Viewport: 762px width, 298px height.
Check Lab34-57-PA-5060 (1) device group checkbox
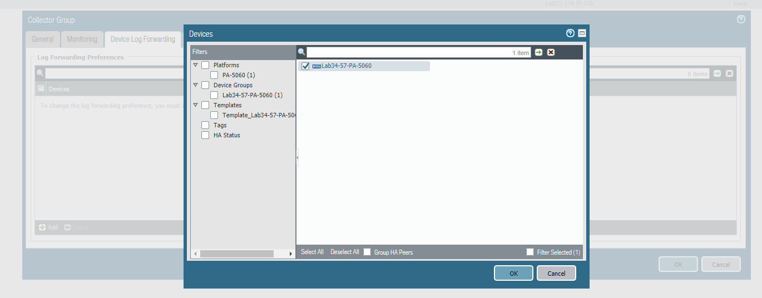214,95
